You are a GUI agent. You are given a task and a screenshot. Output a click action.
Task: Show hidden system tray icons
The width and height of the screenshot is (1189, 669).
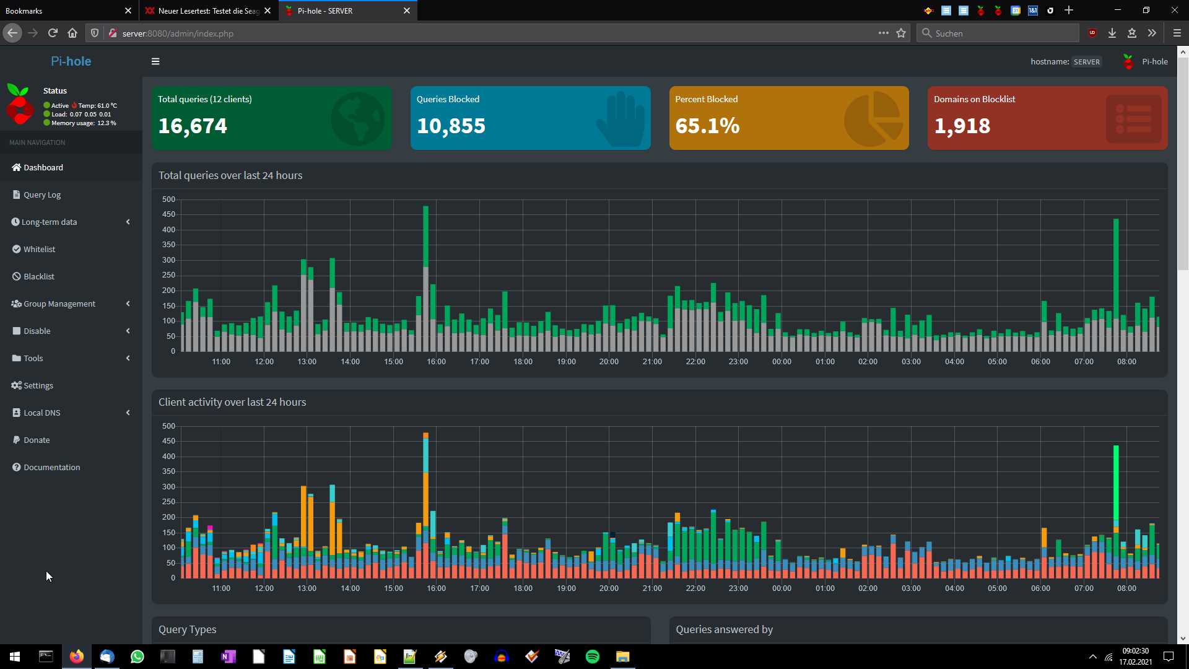(1093, 657)
